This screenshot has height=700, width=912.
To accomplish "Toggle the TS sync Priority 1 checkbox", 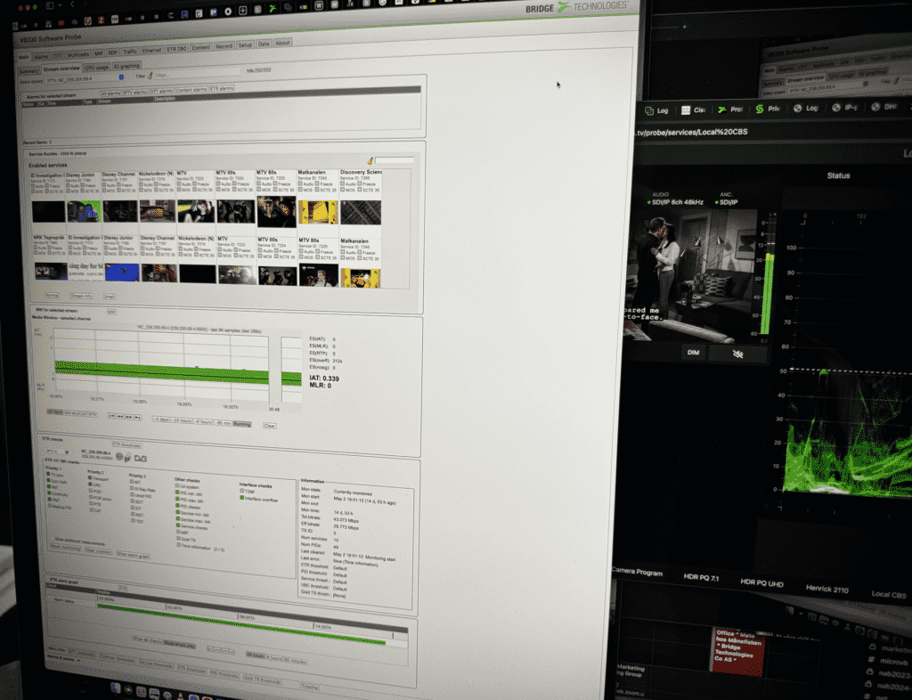I will click(x=48, y=475).
